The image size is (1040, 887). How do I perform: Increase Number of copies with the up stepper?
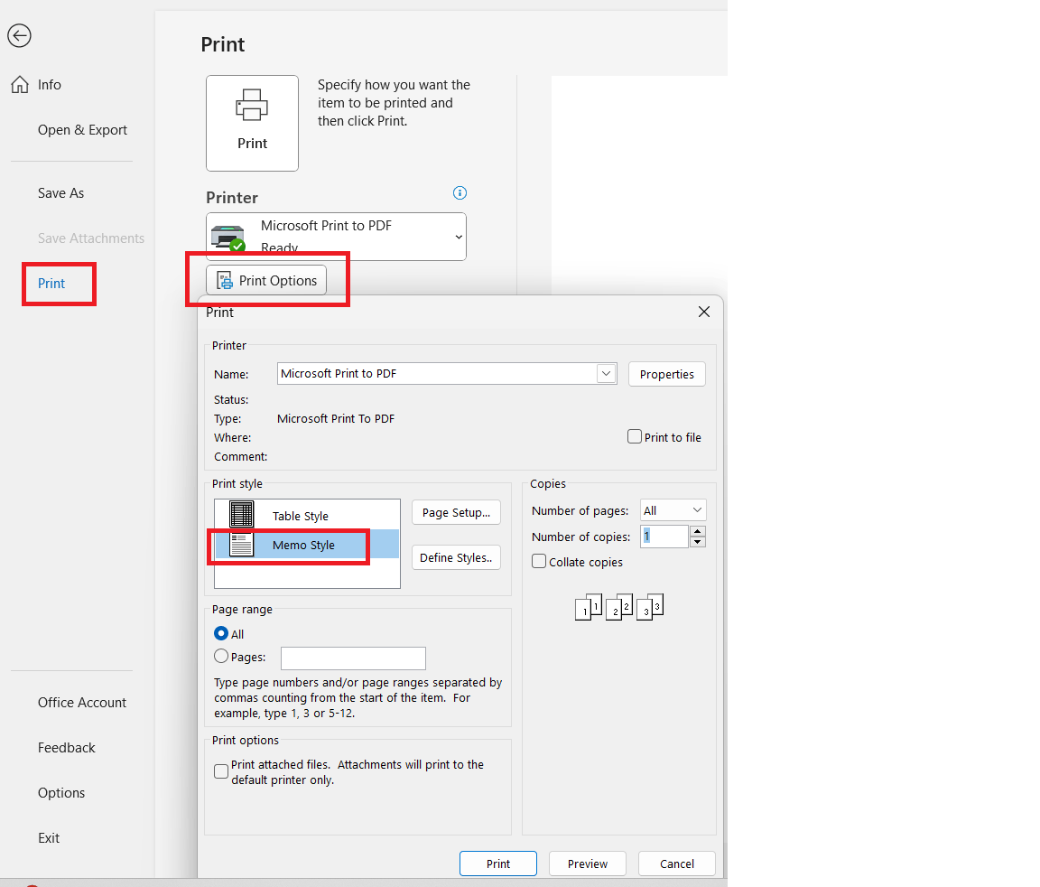tap(697, 531)
